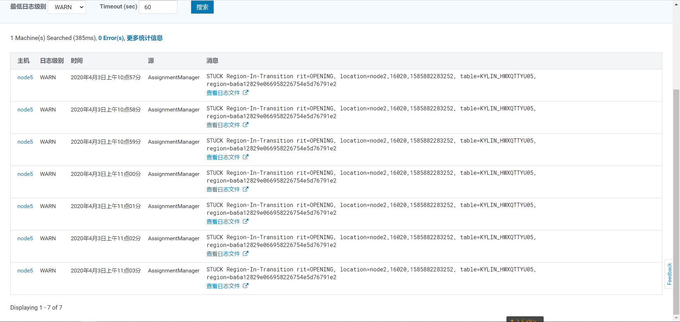The width and height of the screenshot is (680, 322).
Task: Open node5 host link in 10点59分 row
Action: click(x=25, y=142)
